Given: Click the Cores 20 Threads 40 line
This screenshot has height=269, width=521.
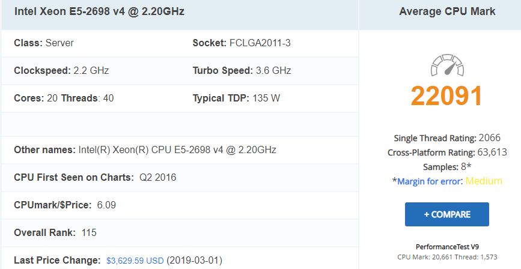Looking at the screenshot, I should [64, 98].
